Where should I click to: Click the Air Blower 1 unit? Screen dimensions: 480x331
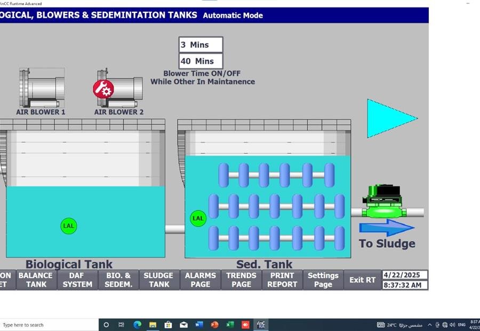pos(42,88)
